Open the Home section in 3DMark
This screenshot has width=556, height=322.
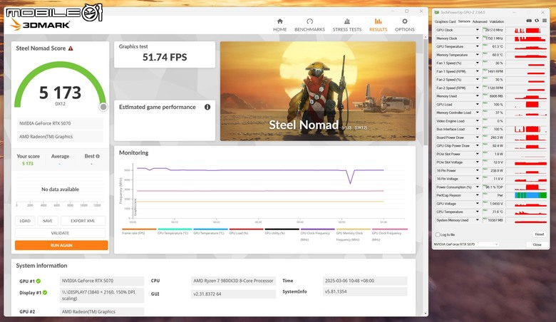pos(279,25)
